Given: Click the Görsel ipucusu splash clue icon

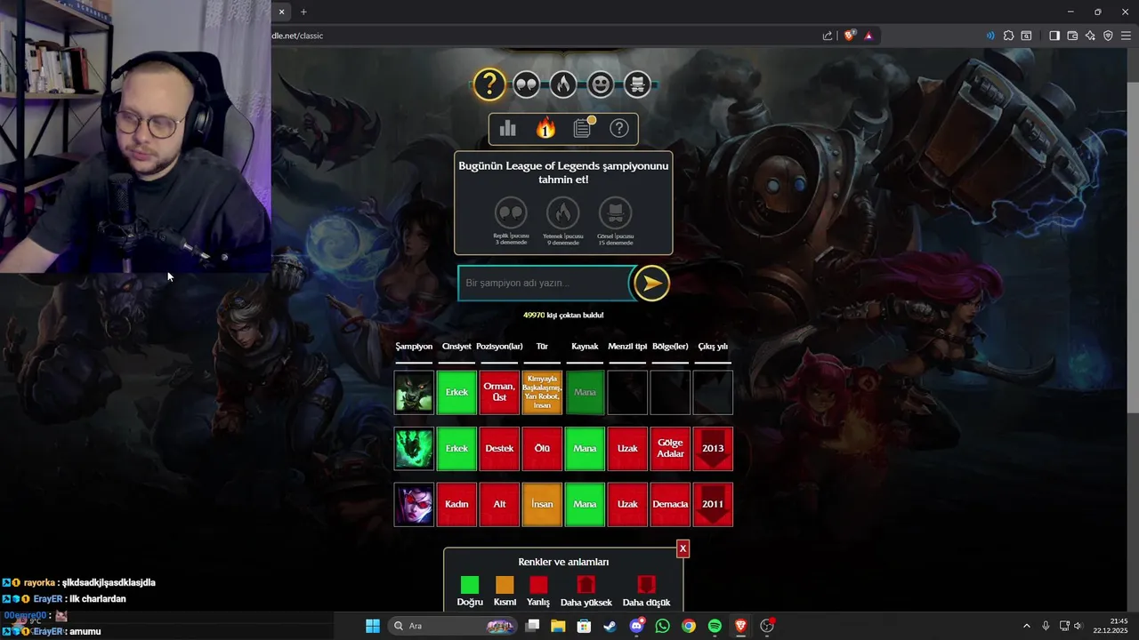Looking at the screenshot, I should 616,213.
